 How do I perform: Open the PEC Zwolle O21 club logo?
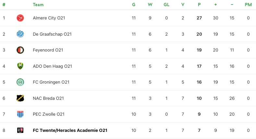(20, 114)
